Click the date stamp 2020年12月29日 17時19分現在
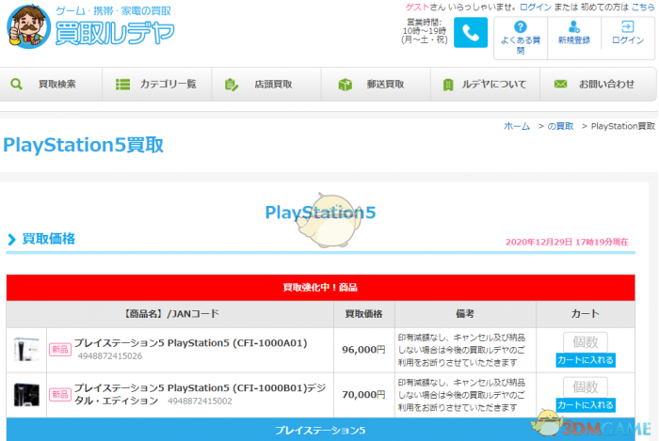The width and height of the screenshot is (659, 441). (567, 242)
